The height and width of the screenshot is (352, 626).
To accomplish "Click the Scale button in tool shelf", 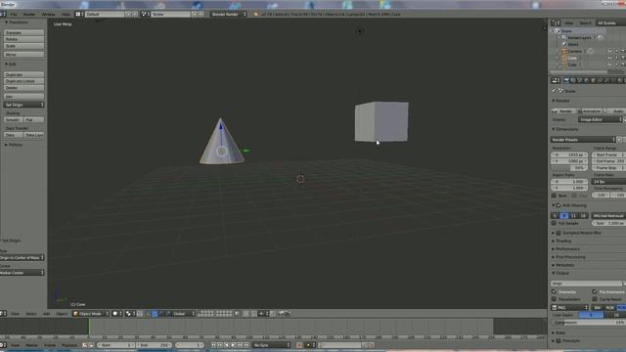I will tap(23, 46).
